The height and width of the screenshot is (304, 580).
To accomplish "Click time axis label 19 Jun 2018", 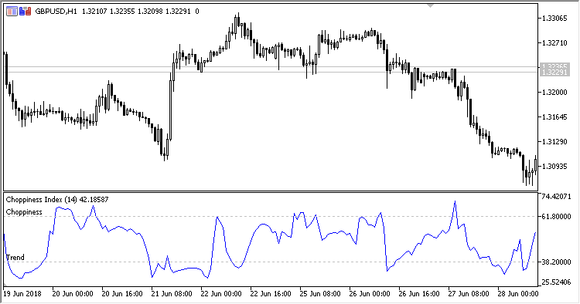I will point(22,294).
